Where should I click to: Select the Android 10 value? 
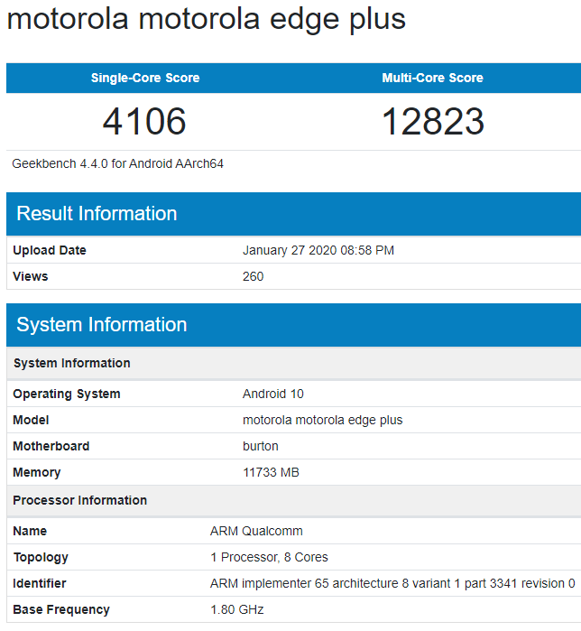273,394
